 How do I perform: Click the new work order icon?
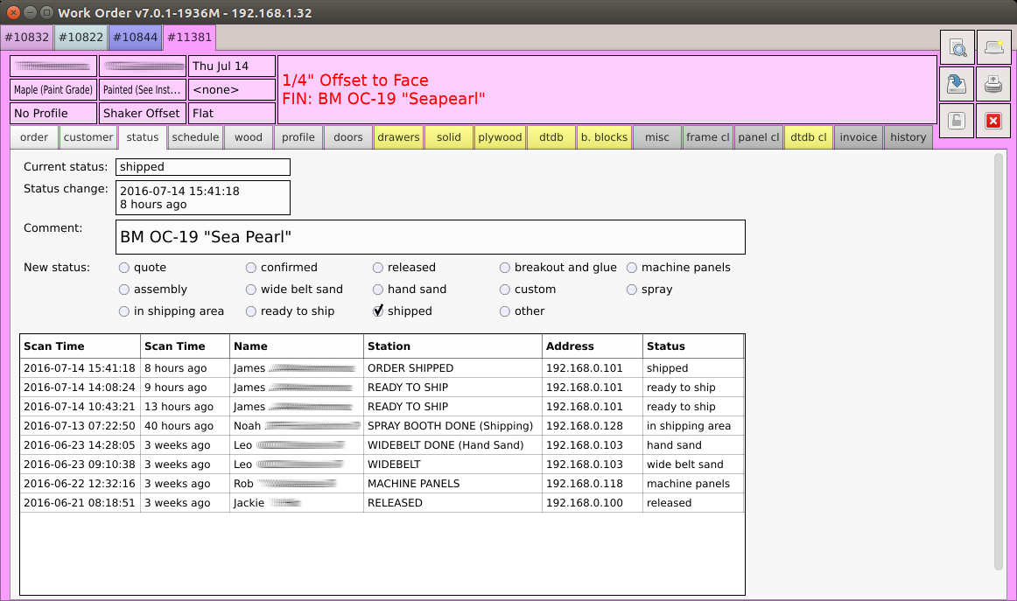tap(992, 48)
